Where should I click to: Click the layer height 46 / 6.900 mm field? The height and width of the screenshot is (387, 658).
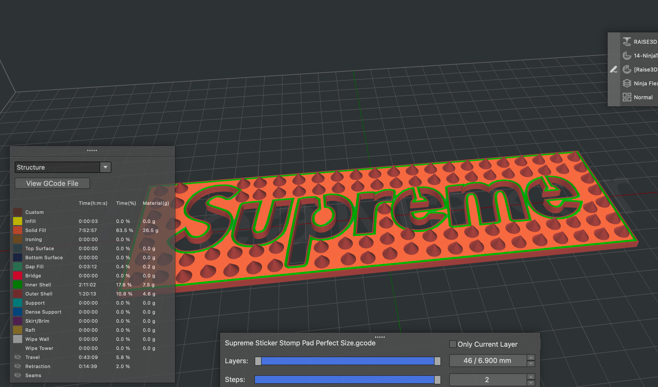487,361
